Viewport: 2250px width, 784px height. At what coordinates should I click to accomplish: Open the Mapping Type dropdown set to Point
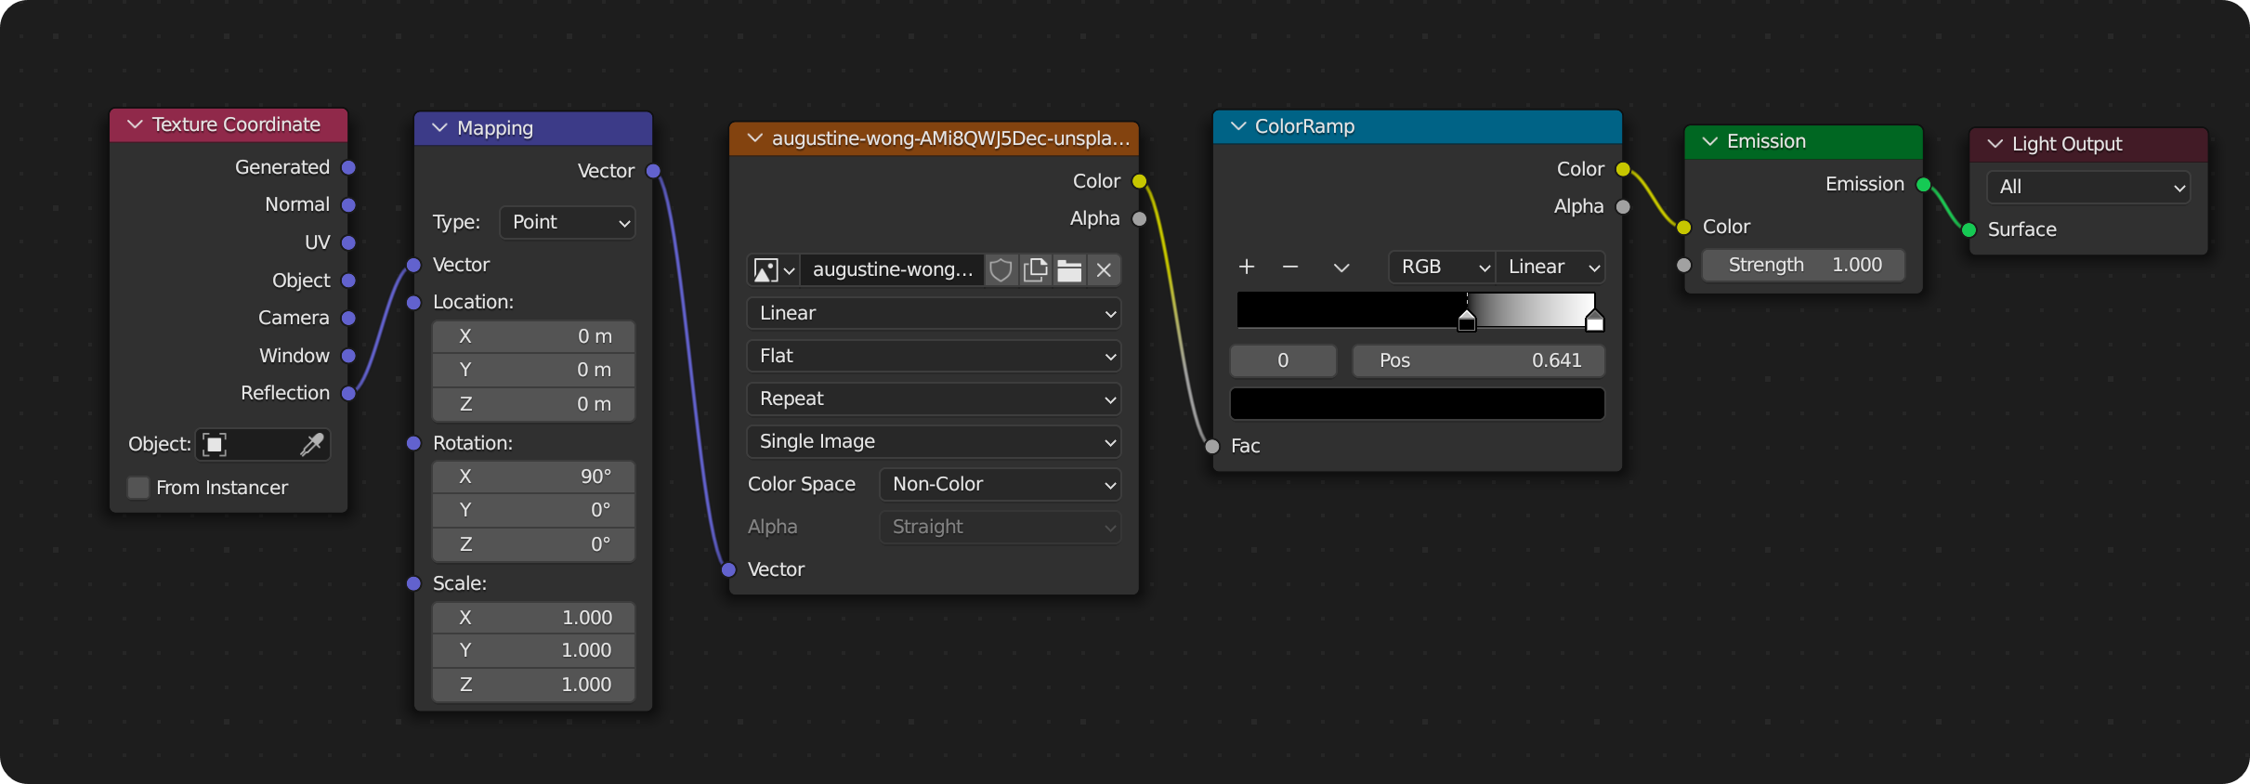(568, 222)
